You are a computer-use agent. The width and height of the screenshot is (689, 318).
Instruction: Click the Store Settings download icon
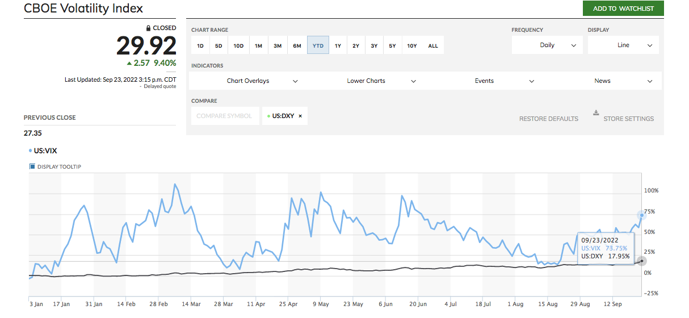596,112
